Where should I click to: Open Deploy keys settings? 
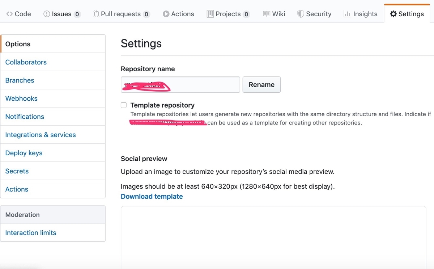[x=24, y=153]
